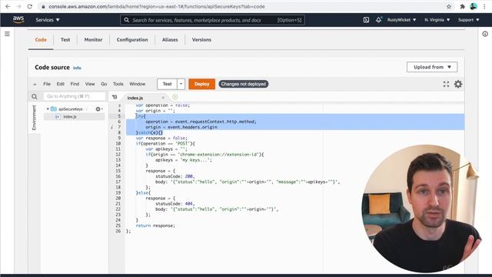Add a new editor tab plus icon
The width and height of the screenshot is (492, 277).
175,97
